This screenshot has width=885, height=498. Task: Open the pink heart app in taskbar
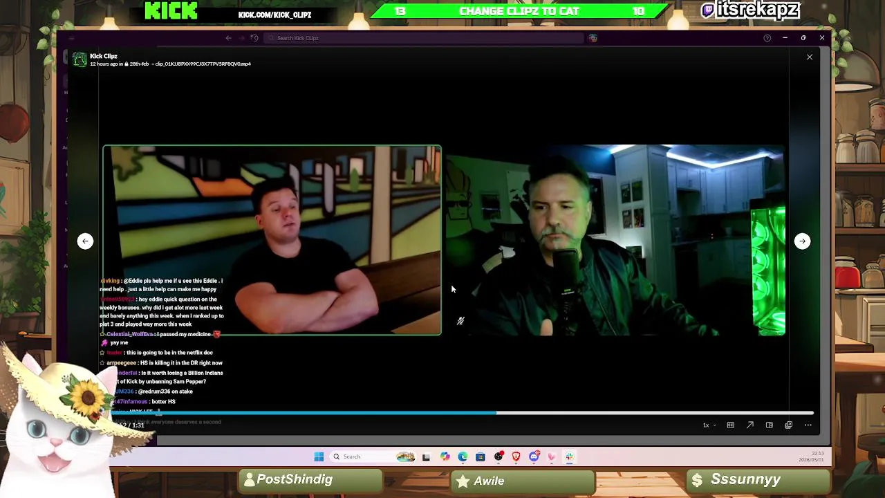point(552,456)
